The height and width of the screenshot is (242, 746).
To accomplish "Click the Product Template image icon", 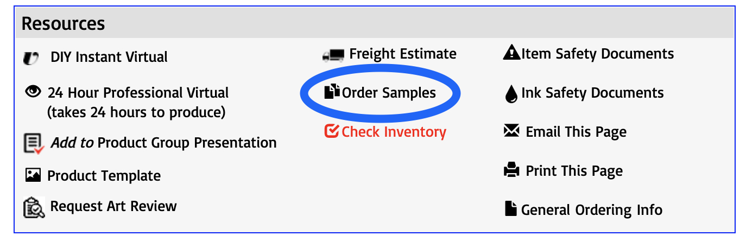I will coord(33,175).
